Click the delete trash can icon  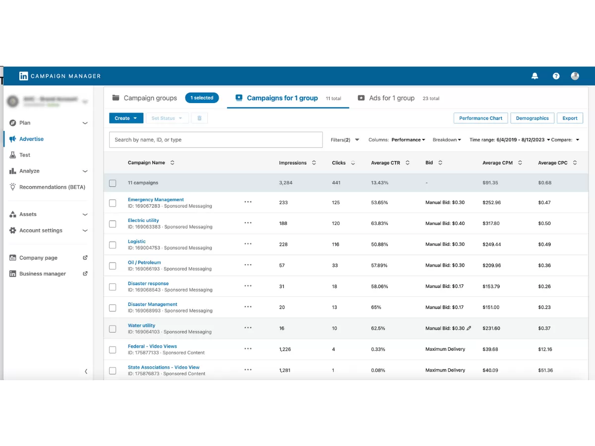point(199,118)
